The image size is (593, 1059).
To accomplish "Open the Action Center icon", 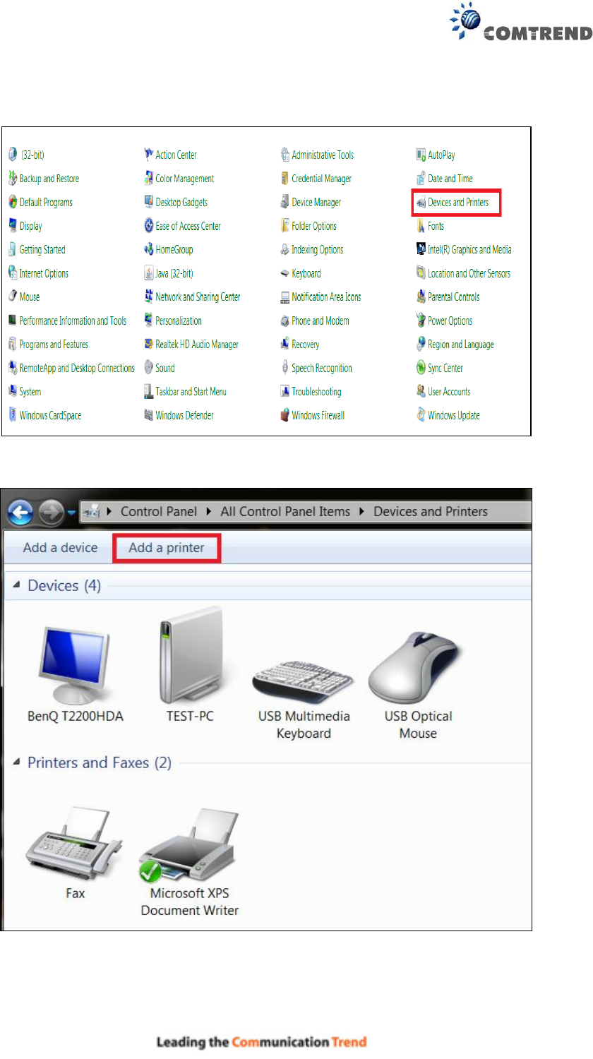I will [x=149, y=155].
